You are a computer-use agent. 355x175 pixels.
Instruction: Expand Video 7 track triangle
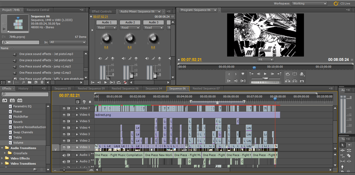77,108
